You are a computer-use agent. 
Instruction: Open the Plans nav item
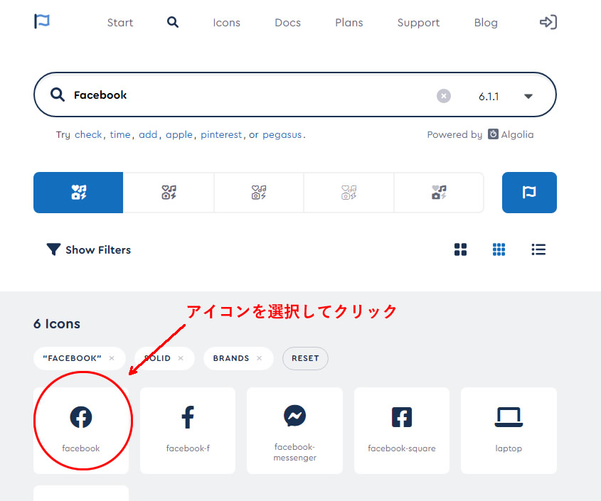click(x=349, y=23)
